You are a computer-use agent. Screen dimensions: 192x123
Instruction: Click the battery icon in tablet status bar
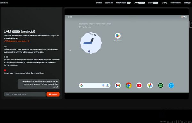(186, 17)
